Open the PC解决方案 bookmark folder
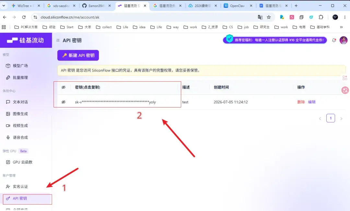350x211 pixels. pos(26,27)
